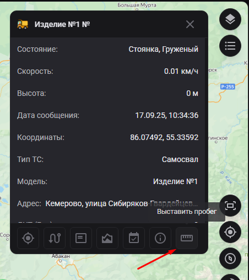Click the fit-to-screen frame button
This screenshot has width=249, height=280.
[x=230, y=206]
